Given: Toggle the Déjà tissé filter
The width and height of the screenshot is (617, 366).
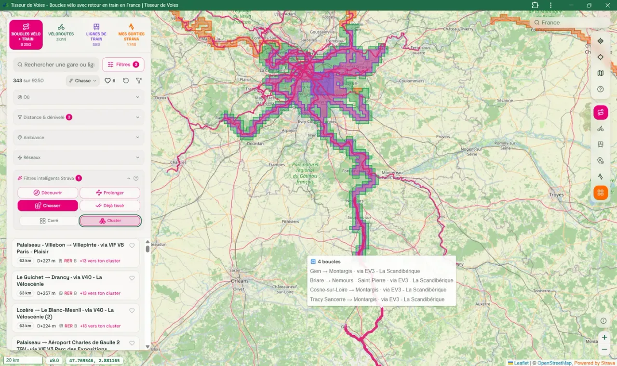Looking at the screenshot, I should (110, 206).
